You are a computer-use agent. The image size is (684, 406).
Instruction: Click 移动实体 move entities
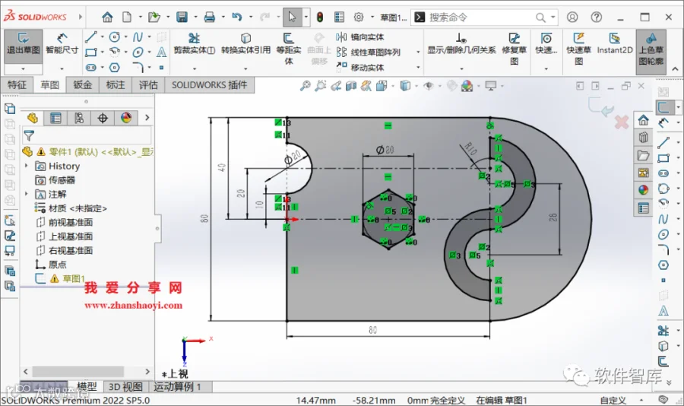coord(360,67)
